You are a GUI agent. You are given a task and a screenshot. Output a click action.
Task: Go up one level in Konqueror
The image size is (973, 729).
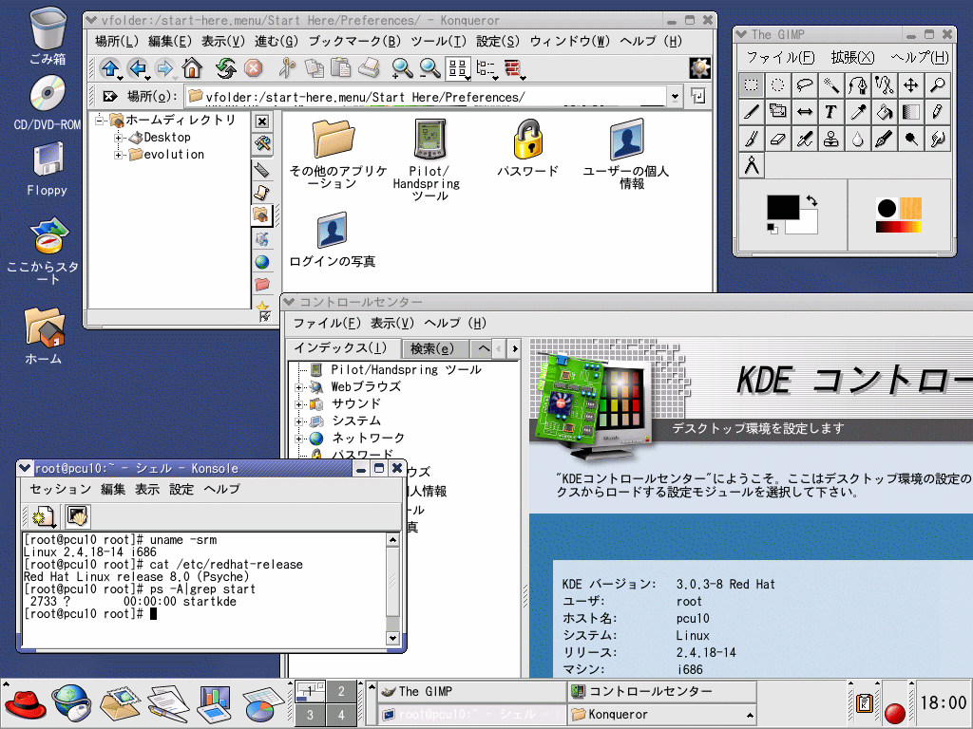pos(110,68)
